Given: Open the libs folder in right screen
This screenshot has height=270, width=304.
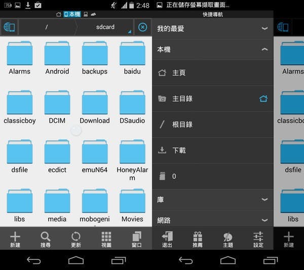Looking at the screenshot, I should 292,206.
